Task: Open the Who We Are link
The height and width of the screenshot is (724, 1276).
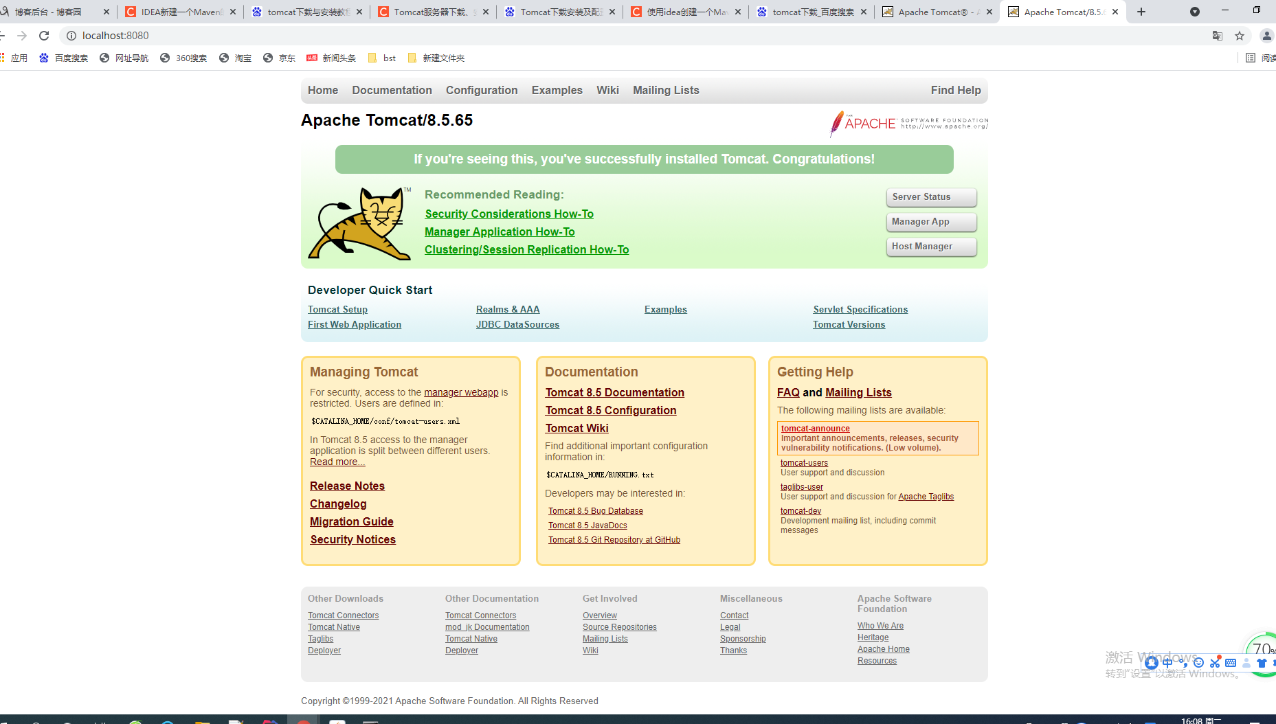Action: pyautogui.click(x=880, y=626)
